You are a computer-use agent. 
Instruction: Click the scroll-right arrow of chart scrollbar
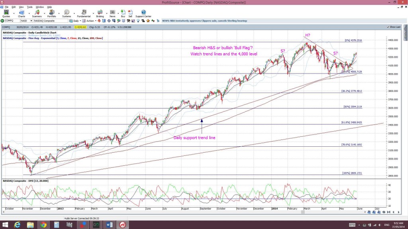point(365,212)
